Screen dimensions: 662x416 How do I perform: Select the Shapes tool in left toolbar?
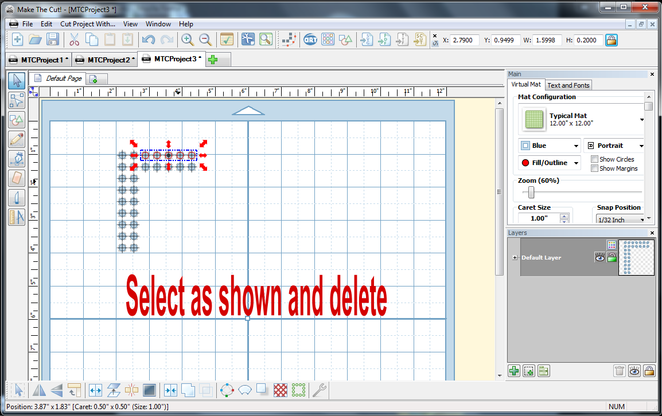point(17,120)
